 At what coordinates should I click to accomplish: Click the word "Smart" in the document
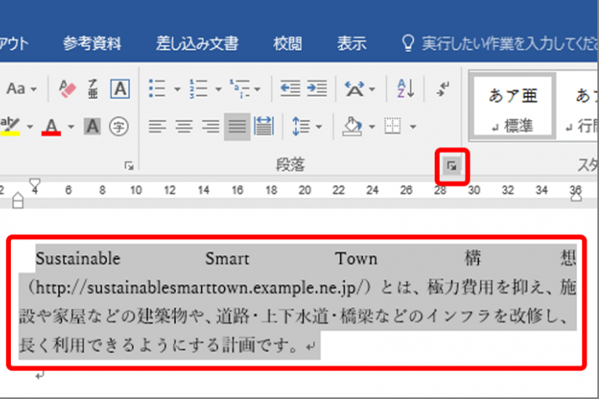pos(227,258)
